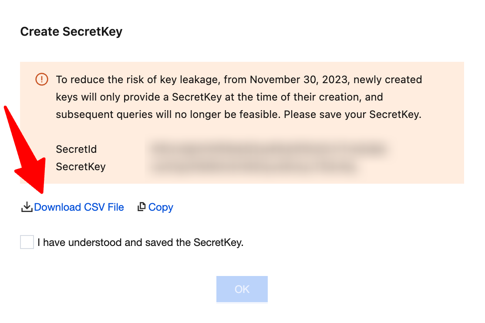Click the blurred SecretId value
The height and width of the screenshot is (323, 485).
(x=268, y=149)
